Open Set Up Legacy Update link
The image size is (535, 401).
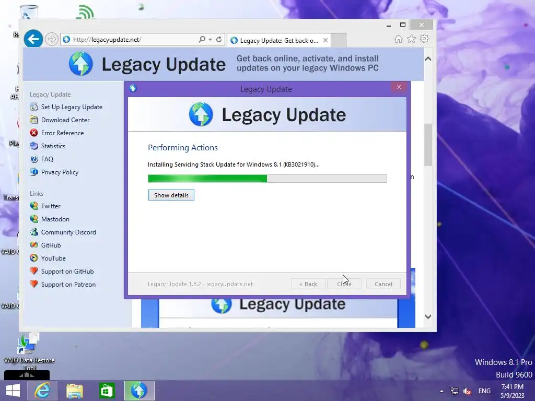[72, 107]
